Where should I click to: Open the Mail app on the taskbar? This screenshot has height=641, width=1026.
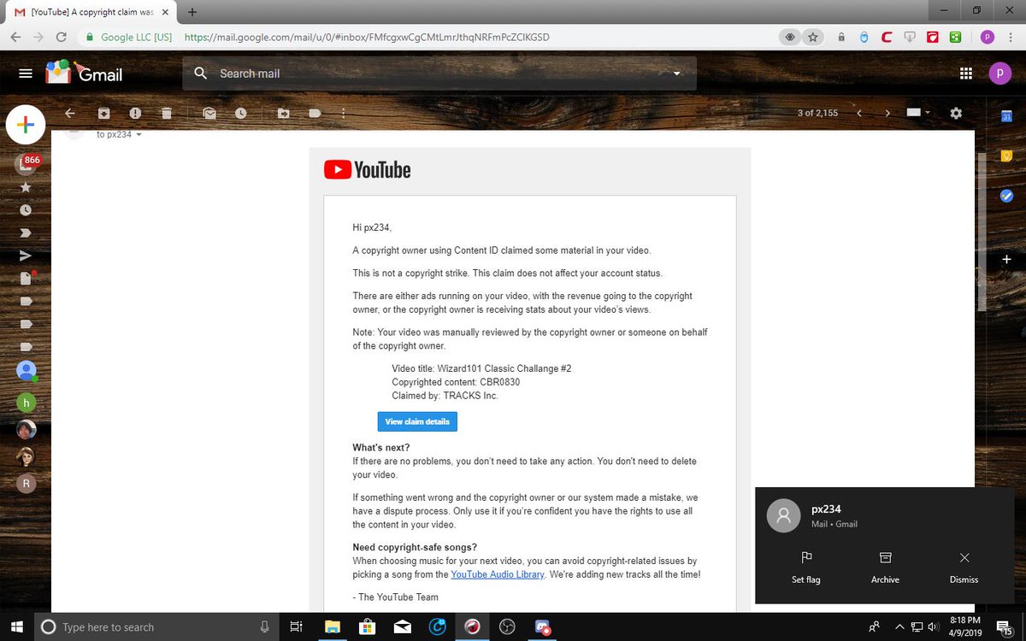402,626
